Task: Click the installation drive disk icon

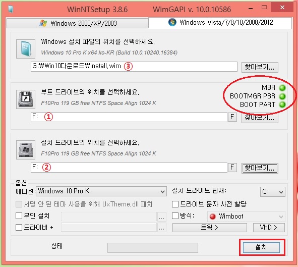Action: coord(26,150)
